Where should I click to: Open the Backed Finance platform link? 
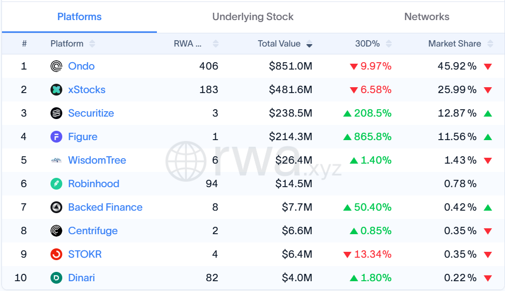105,207
